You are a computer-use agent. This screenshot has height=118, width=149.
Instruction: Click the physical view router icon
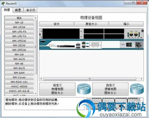tap(84, 89)
